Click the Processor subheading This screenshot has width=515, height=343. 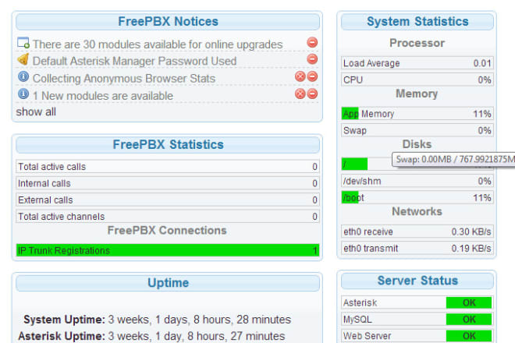pos(417,43)
